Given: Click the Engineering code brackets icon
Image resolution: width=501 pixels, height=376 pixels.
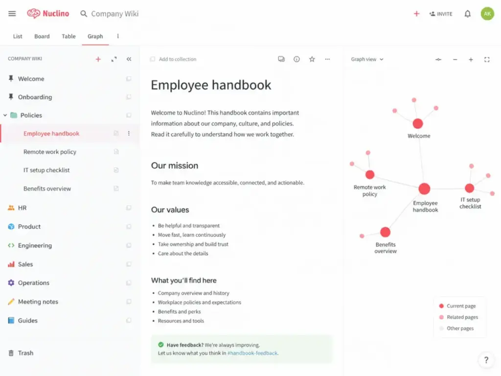Looking at the screenshot, I should [x=11, y=245].
